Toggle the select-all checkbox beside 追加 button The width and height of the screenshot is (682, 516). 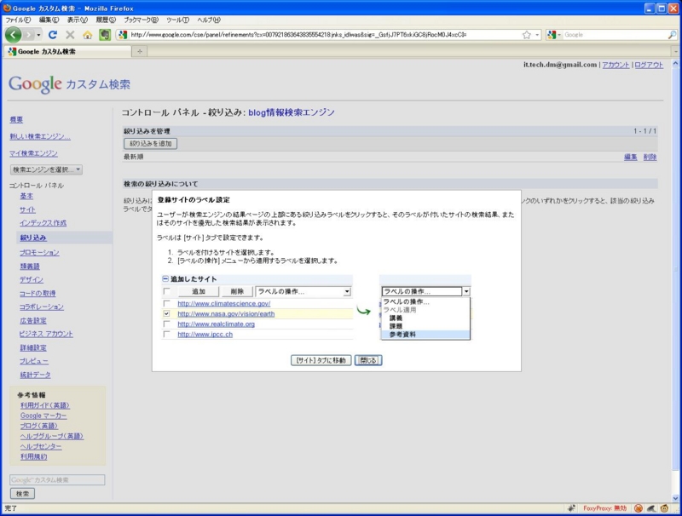point(166,291)
